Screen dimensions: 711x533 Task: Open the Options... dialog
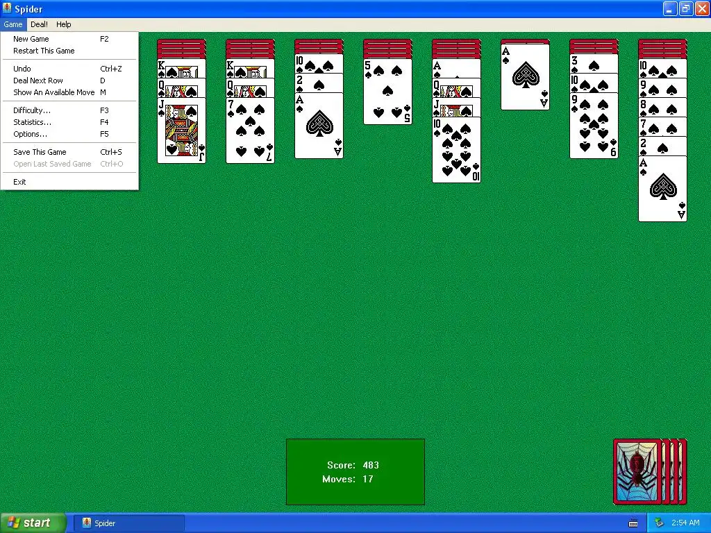pos(69,134)
